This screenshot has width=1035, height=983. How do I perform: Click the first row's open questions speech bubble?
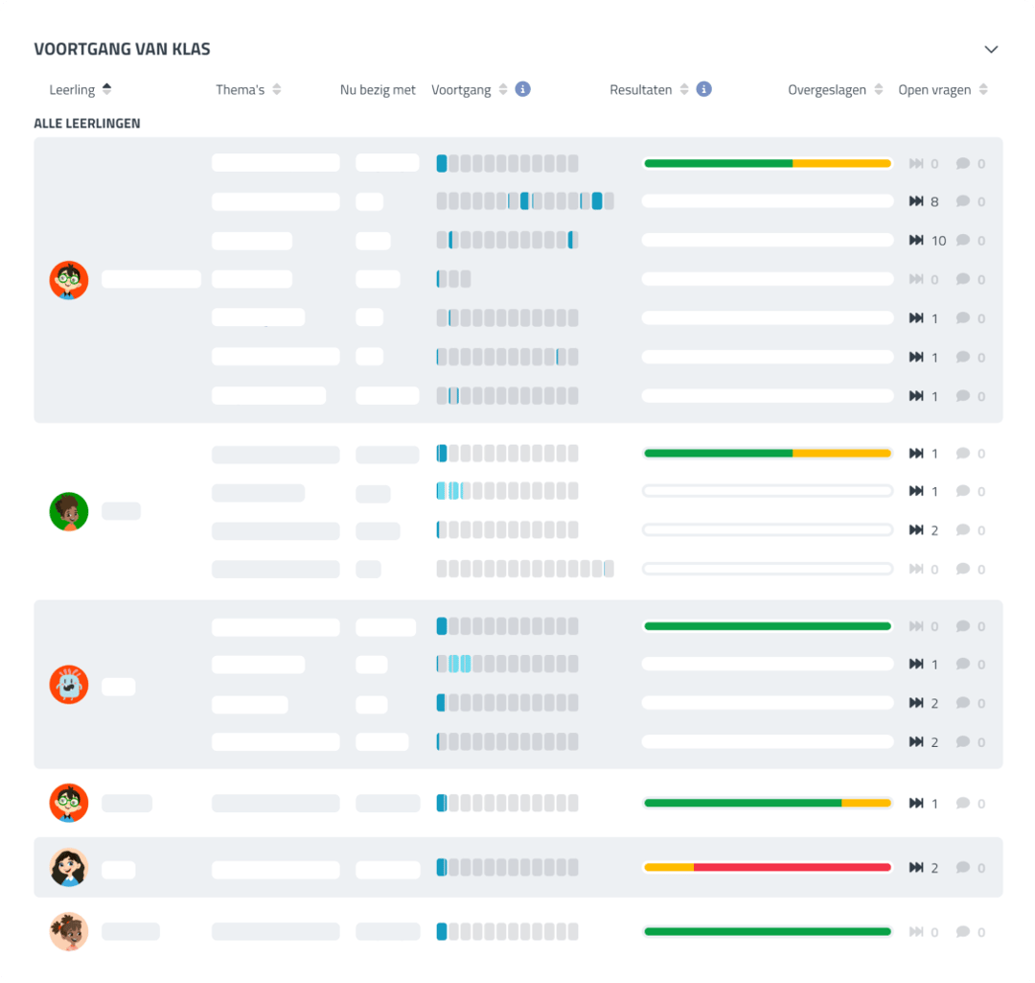963,163
